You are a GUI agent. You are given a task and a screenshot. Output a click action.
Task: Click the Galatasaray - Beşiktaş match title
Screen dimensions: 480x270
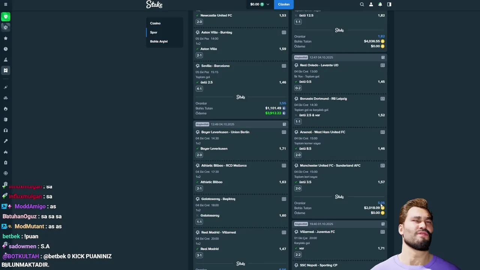tap(218, 199)
